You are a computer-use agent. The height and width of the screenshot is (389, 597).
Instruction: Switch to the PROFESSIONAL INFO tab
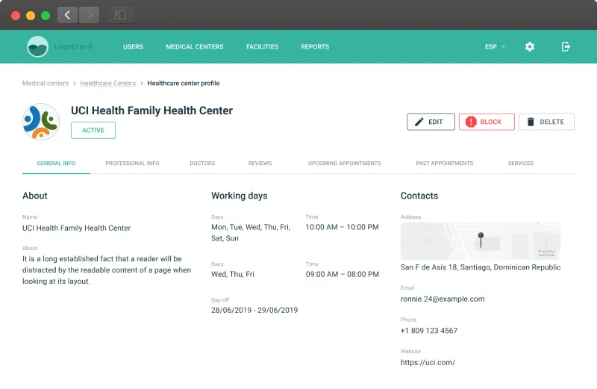(x=133, y=163)
